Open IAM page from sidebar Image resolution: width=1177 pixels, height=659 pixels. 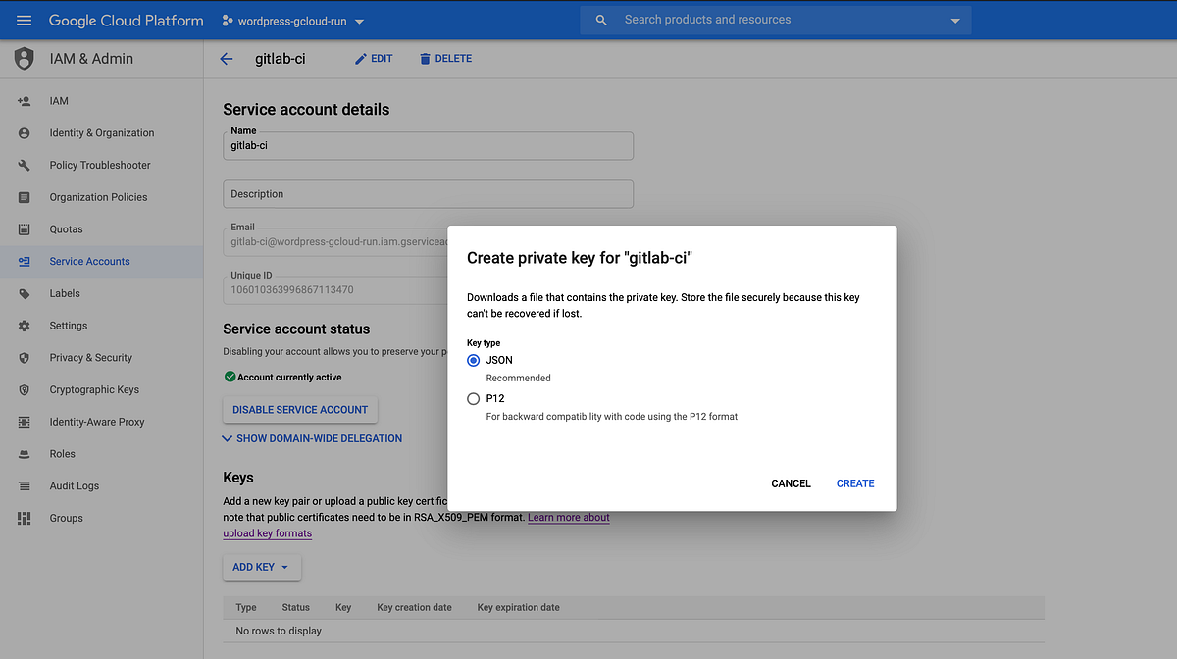click(101, 101)
